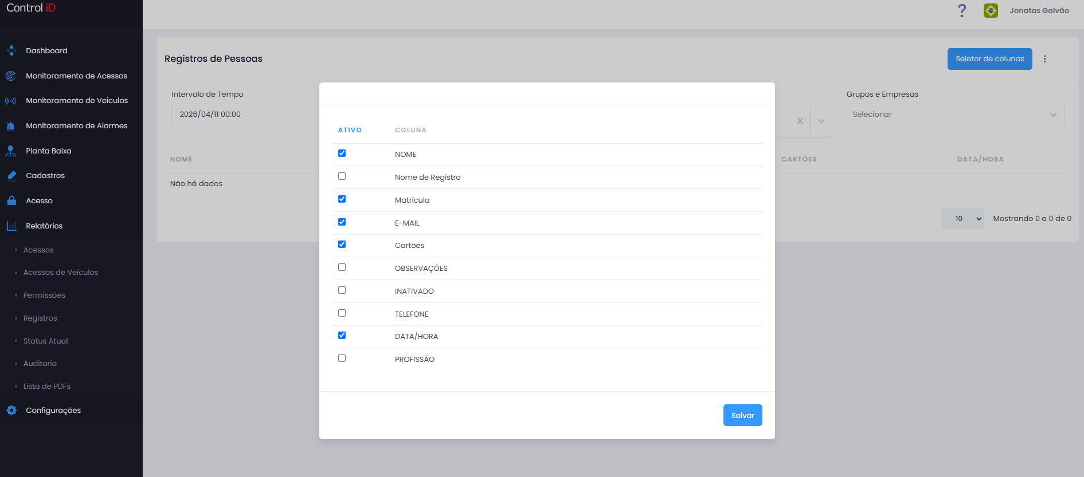The height and width of the screenshot is (477, 1084).
Task: Click the Seletor de colunas button
Action: click(989, 59)
